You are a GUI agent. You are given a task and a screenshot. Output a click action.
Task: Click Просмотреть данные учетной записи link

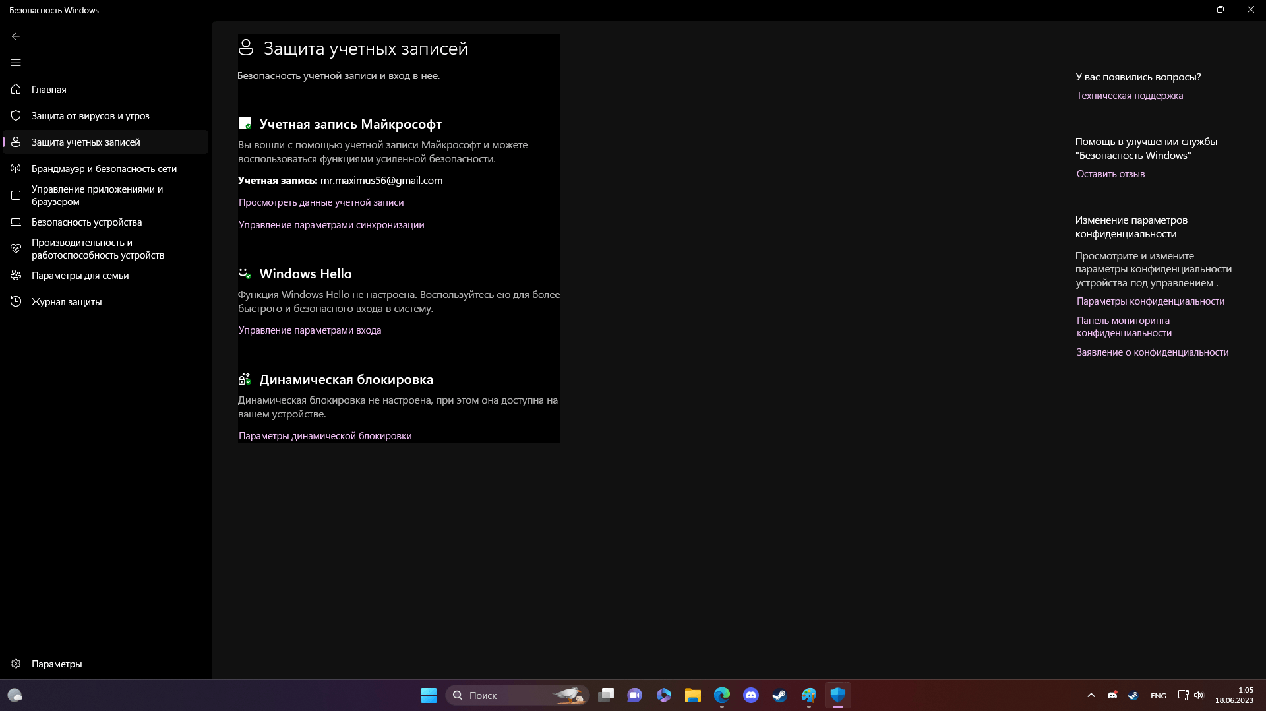coord(321,202)
